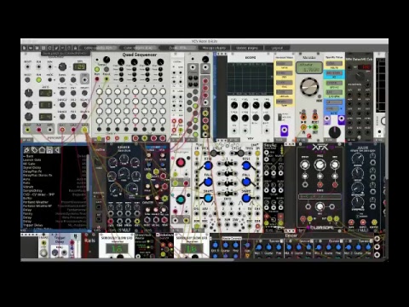This screenshot has width=409, height=307.
Task: Toggle first step gate light on Quad Sequencer
Action: tap(100, 91)
